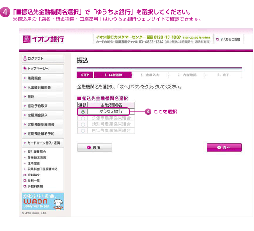The image size is (254, 231).
Task: Open the 住所変更 link
Action: coord(34,163)
